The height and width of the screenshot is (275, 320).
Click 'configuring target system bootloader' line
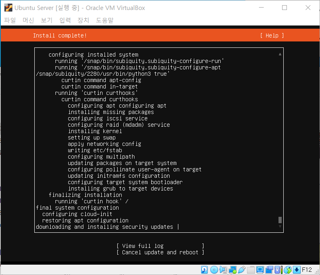tap(125, 182)
